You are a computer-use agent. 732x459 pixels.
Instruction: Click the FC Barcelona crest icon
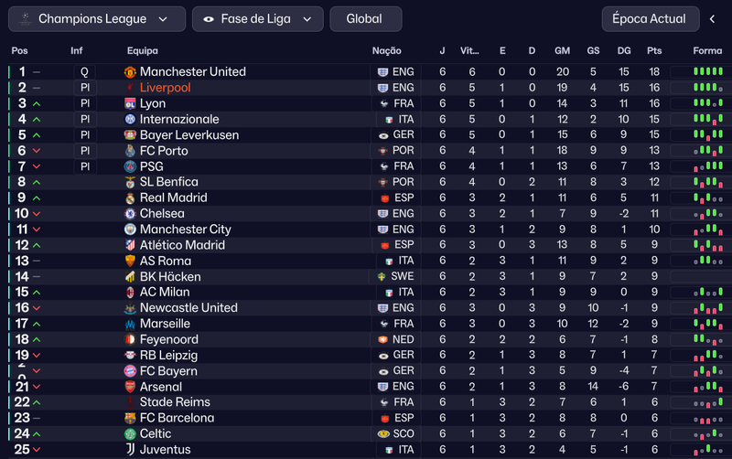point(130,418)
